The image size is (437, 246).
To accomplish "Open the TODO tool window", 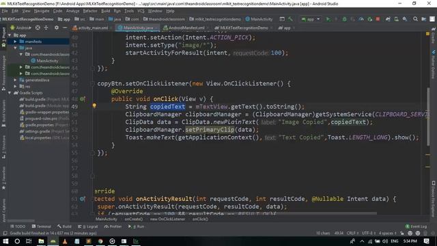I will pos(18,226).
